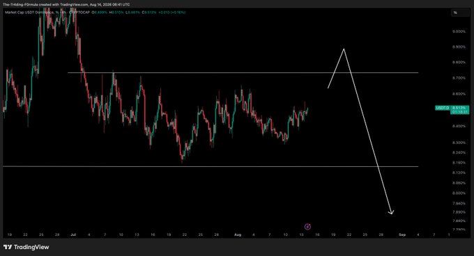Click the CRYPTOCAP exchange label

(x=79, y=13)
